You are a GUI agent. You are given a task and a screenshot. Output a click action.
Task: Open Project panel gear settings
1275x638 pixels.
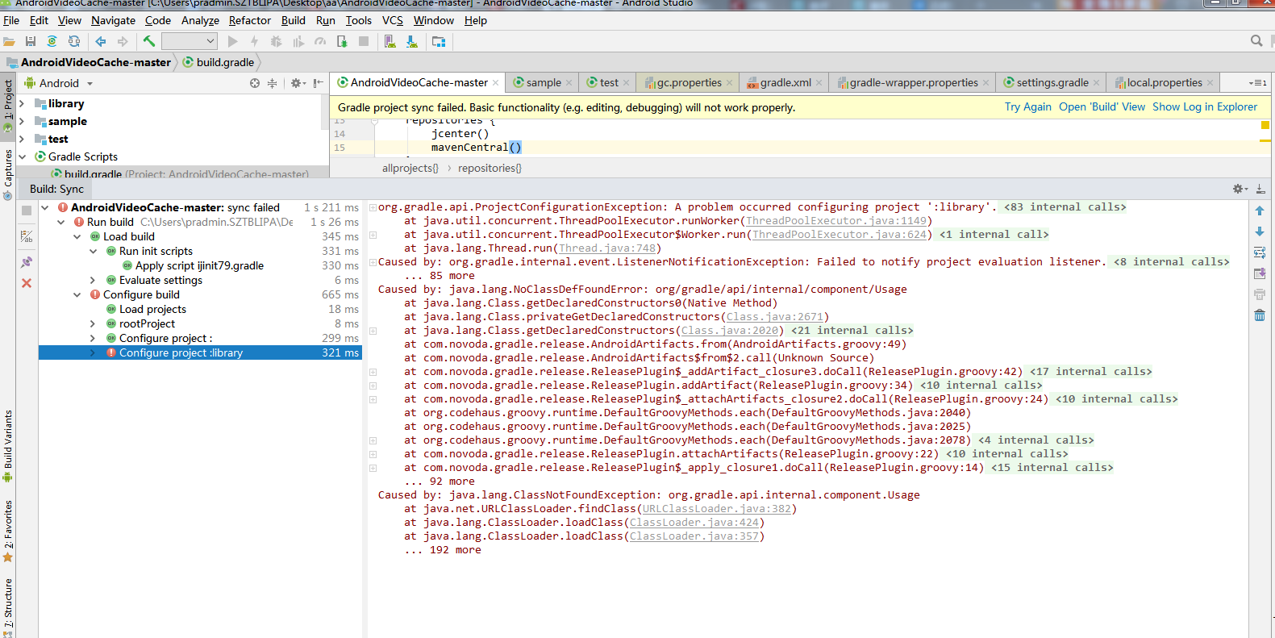pos(298,83)
